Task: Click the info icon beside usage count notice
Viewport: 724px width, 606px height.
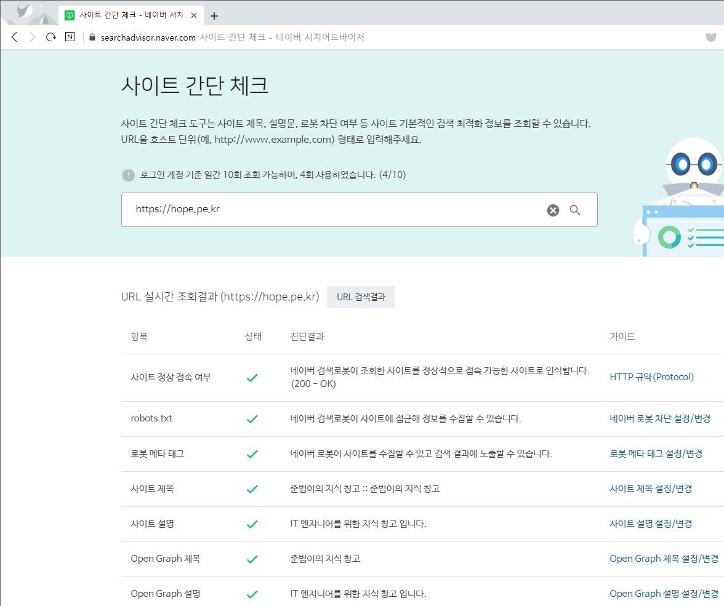Action: [x=128, y=175]
